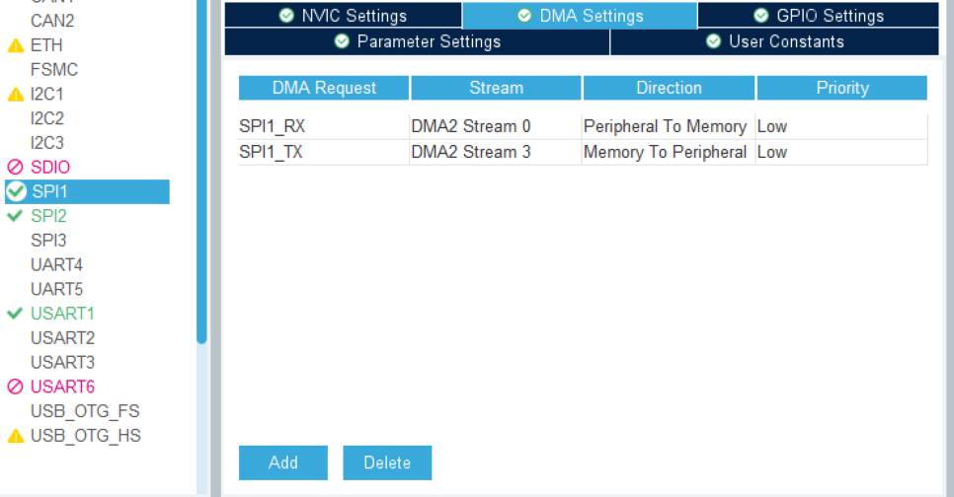
Task: Click the SDIO pink disabled icon
Action: [16, 168]
